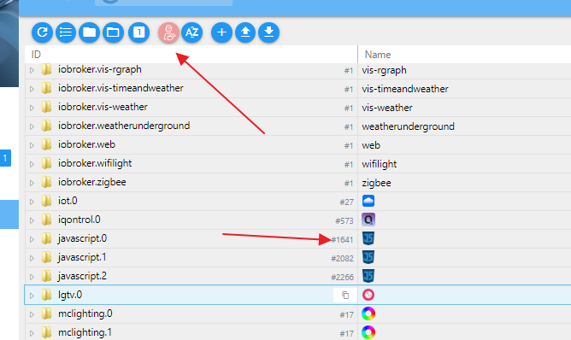Expand iobroker.vis-weather tree node
The width and height of the screenshot is (571, 340).
point(32,108)
